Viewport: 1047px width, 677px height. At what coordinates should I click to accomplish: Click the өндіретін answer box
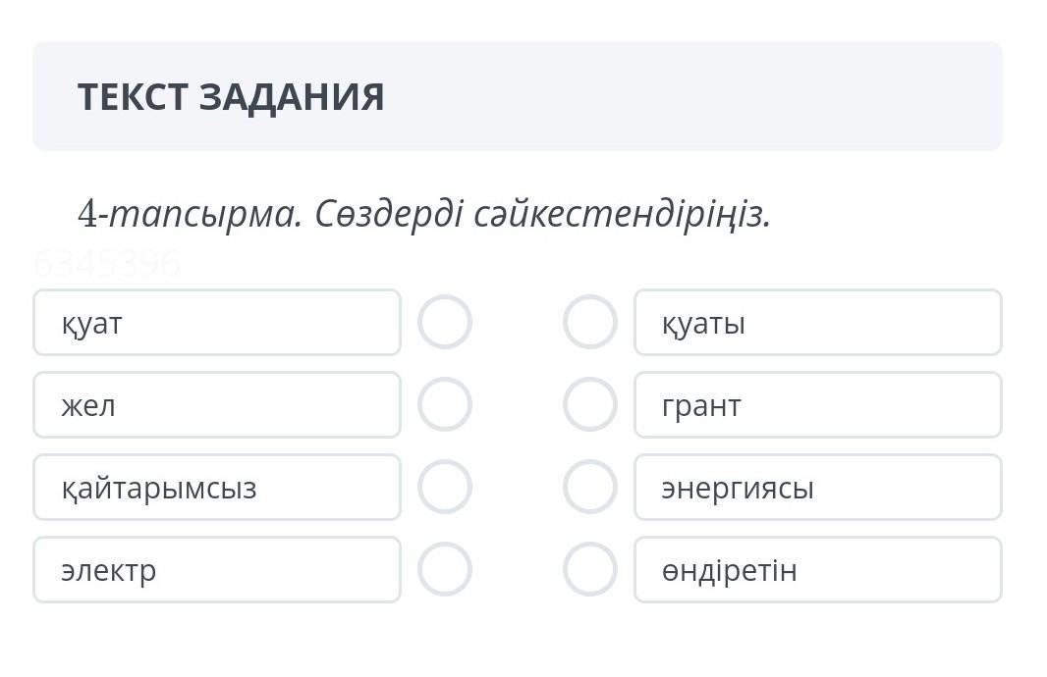[x=817, y=569]
